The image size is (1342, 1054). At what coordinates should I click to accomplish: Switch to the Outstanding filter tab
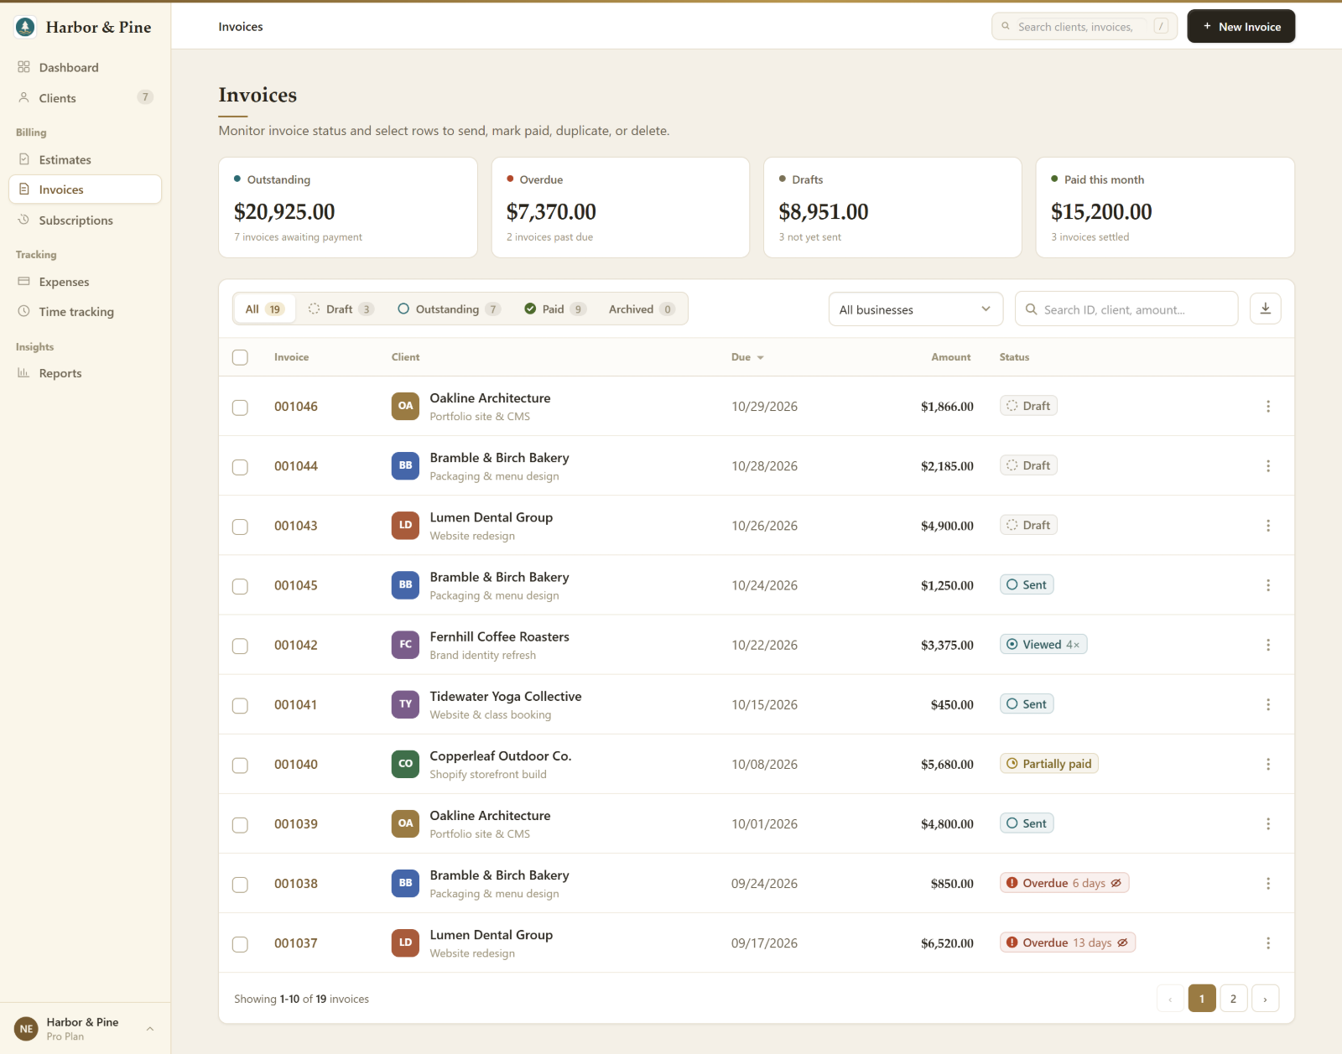click(x=448, y=309)
